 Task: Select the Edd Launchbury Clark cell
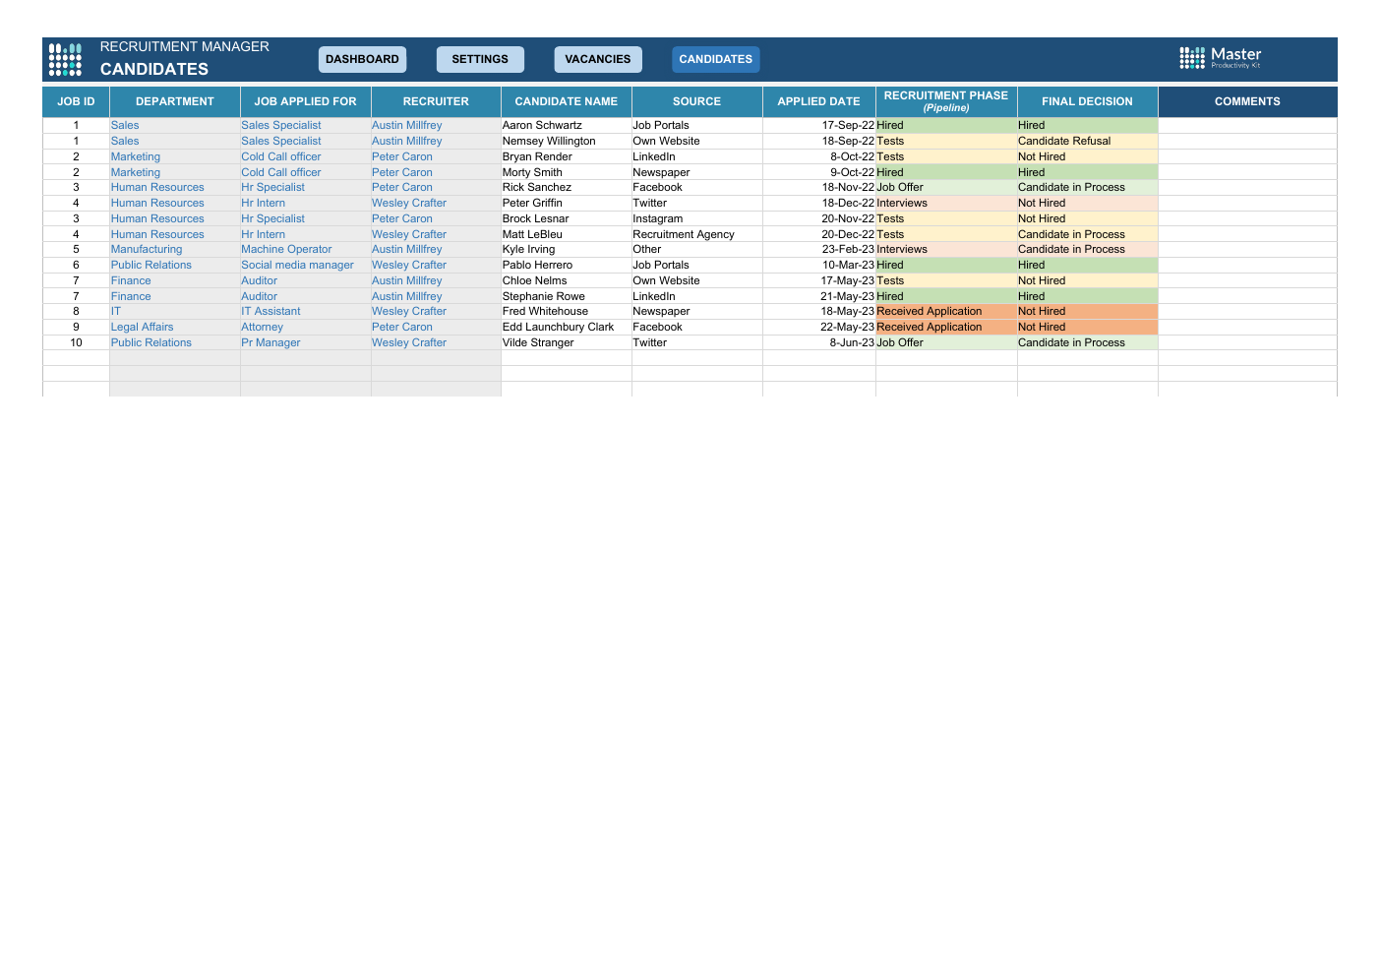coord(567,327)
